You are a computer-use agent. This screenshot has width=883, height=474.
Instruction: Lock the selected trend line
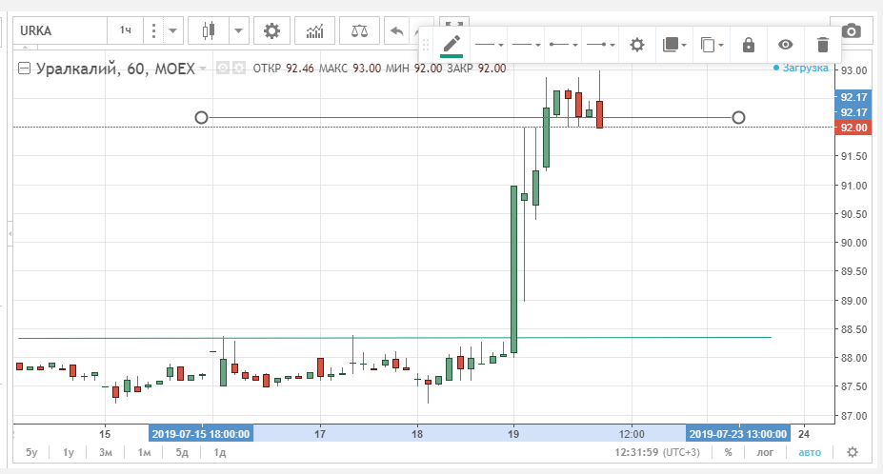coord(749,45)
